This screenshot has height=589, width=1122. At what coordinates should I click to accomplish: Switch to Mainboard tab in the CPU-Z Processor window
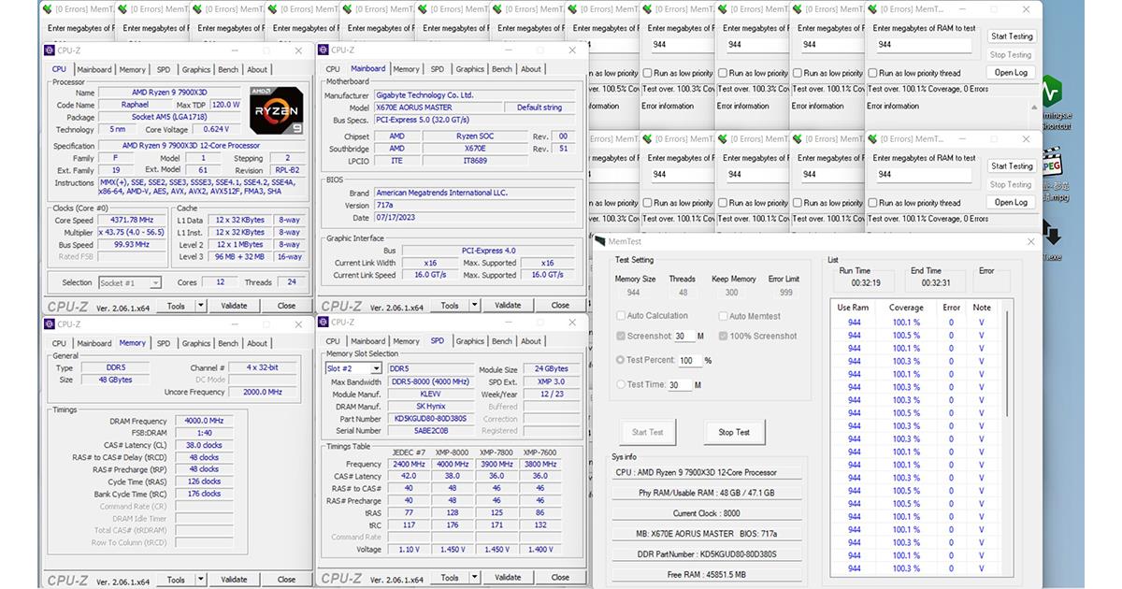coord(93,69)
